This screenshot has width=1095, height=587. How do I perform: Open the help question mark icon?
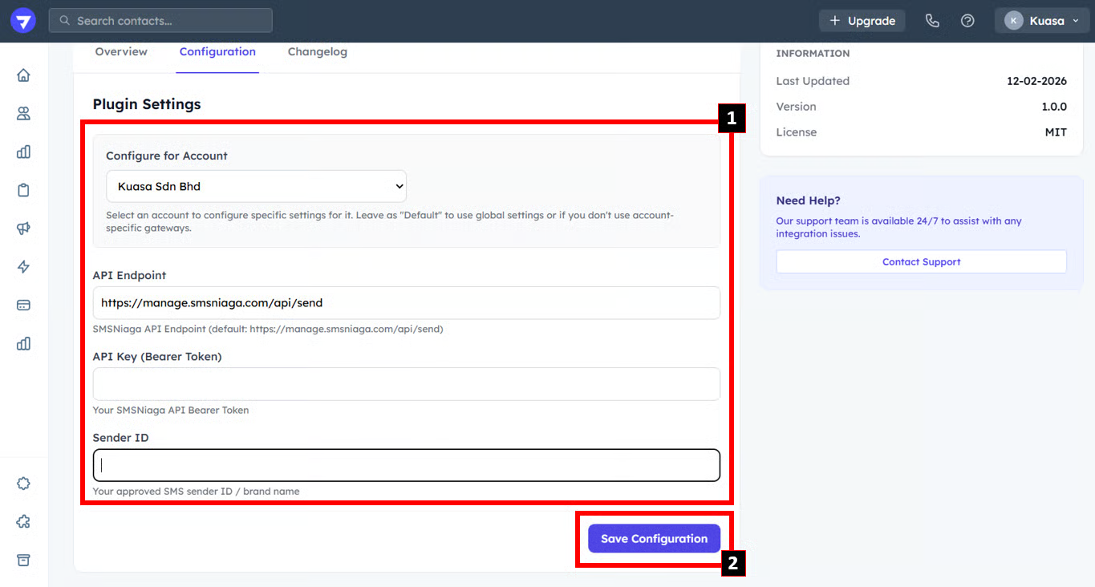tap(967, 21)
